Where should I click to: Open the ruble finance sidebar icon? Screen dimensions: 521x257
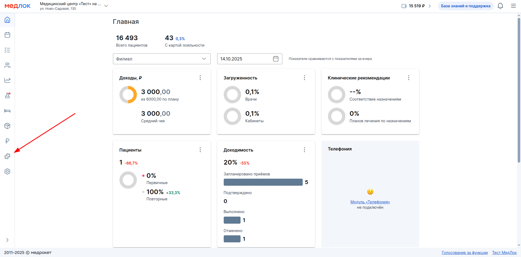[x=7, y=141]
